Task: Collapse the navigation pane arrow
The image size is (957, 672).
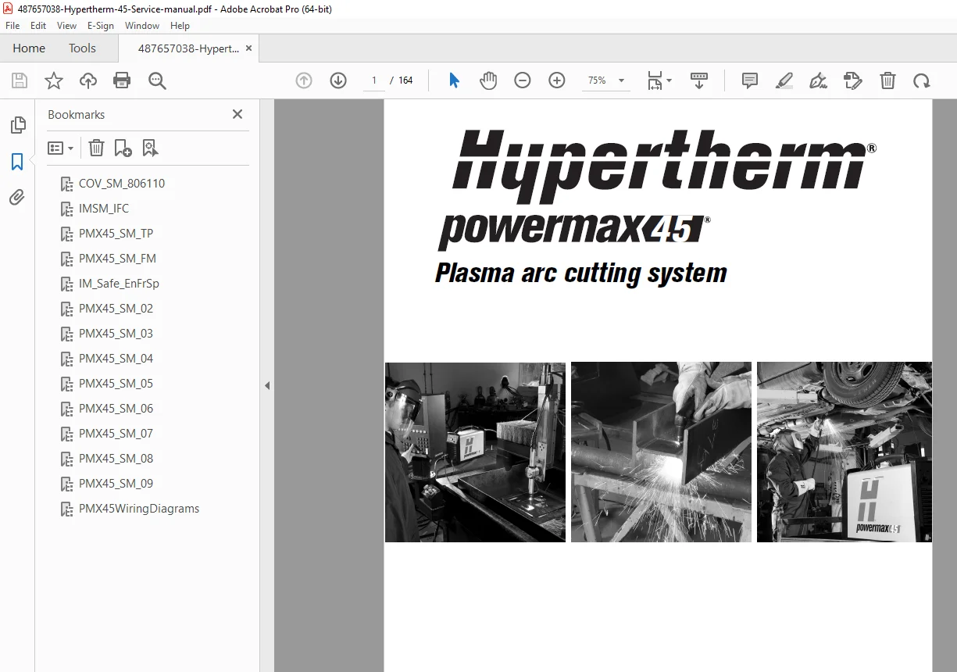Action: 267,385
